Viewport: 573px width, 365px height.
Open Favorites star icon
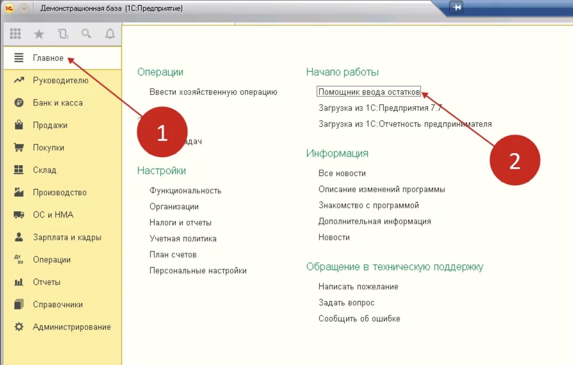pos(39,34)
